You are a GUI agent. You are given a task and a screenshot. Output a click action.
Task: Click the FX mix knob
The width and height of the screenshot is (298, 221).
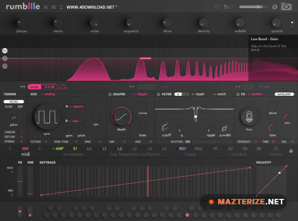(x=287, y=117)
